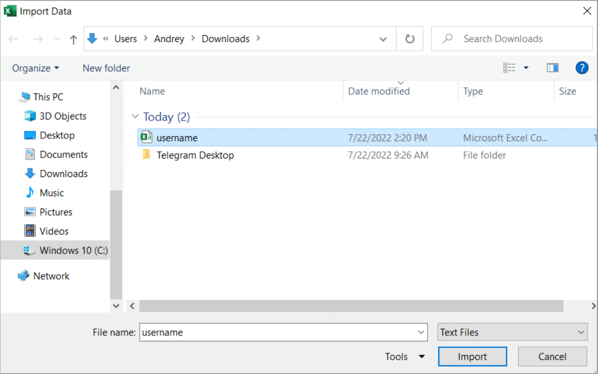The height and width of the screenshot is (374, 598).
Task: Collapse the Today (2) group
Action: tap(135, 116)
